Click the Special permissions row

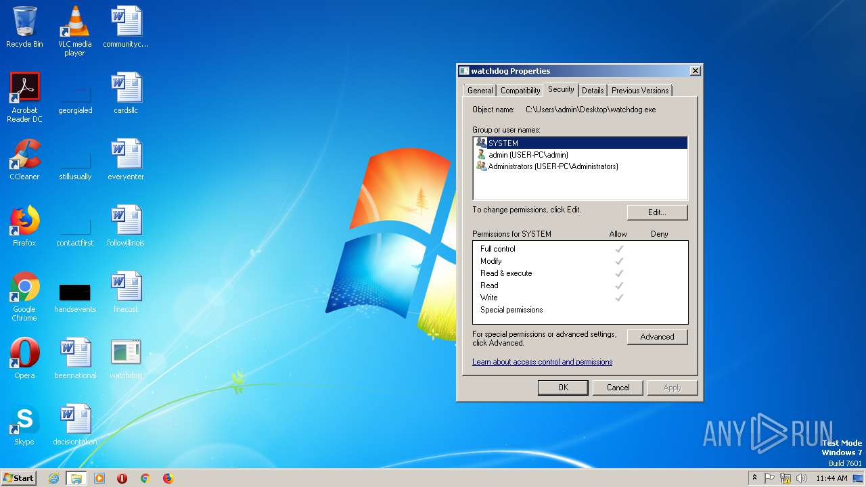click(580, 310)
